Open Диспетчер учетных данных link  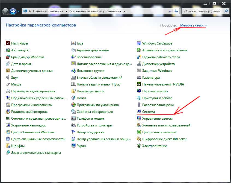(32, 70)
